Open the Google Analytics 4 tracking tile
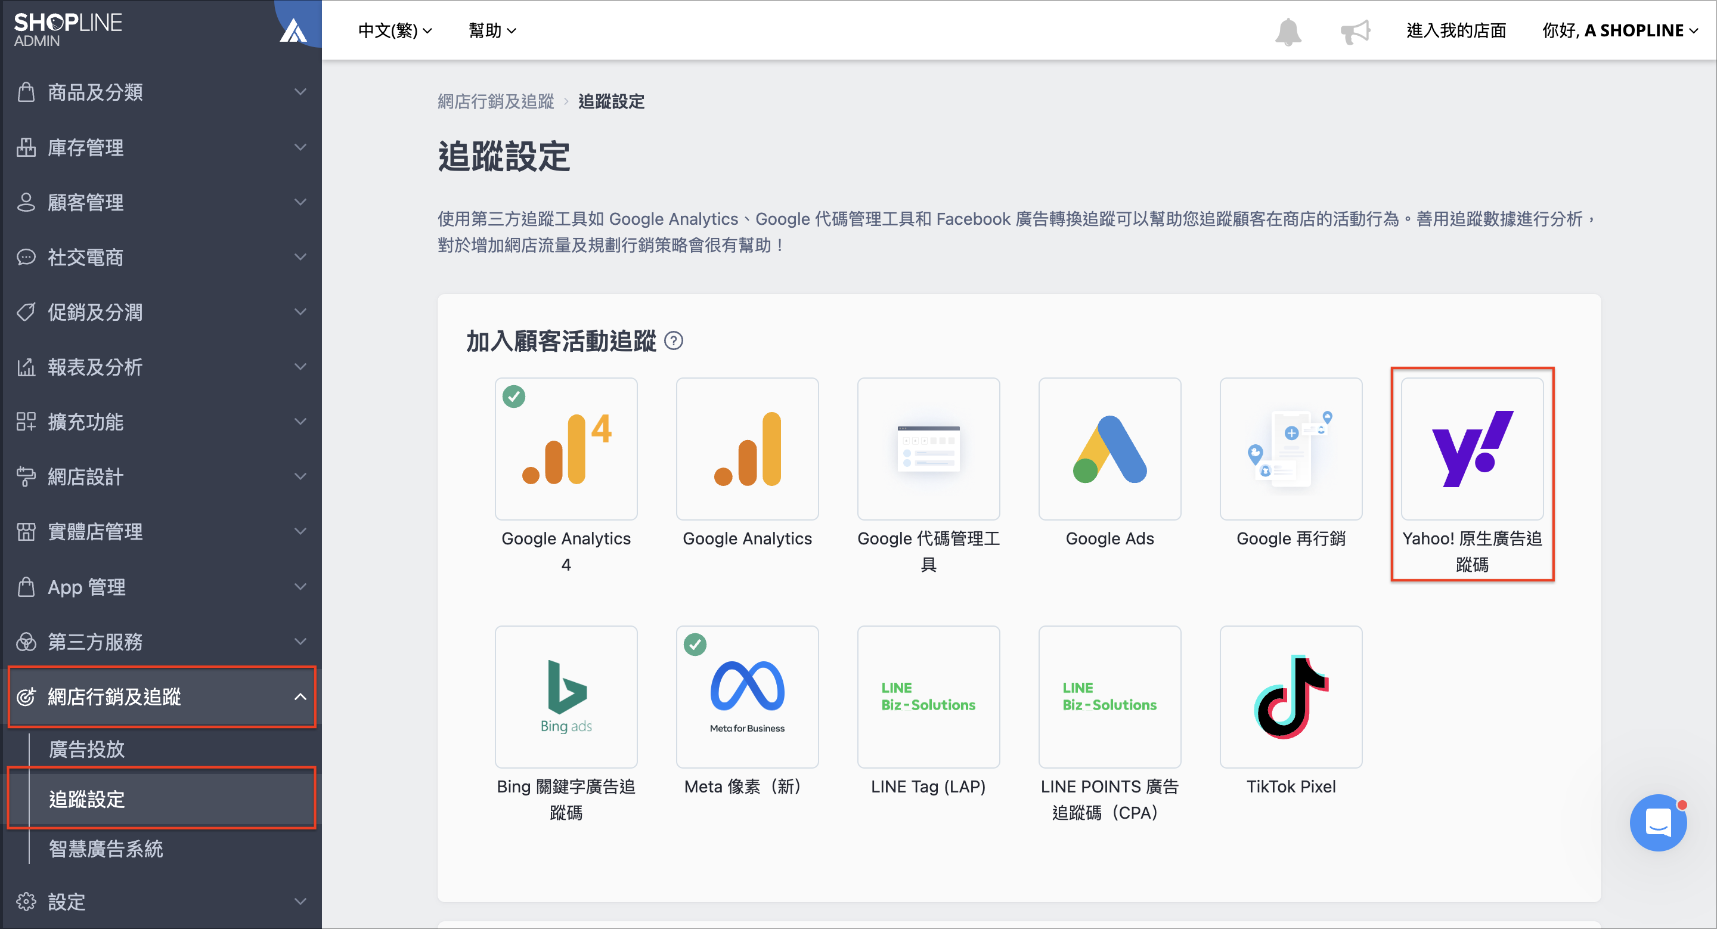 pos(566,448)
